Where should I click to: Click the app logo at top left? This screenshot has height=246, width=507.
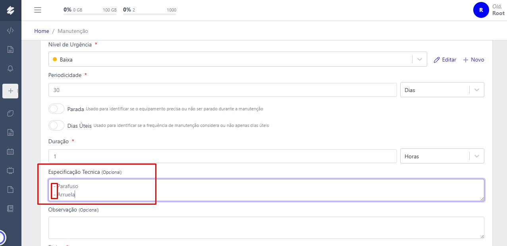coord(11,10)
